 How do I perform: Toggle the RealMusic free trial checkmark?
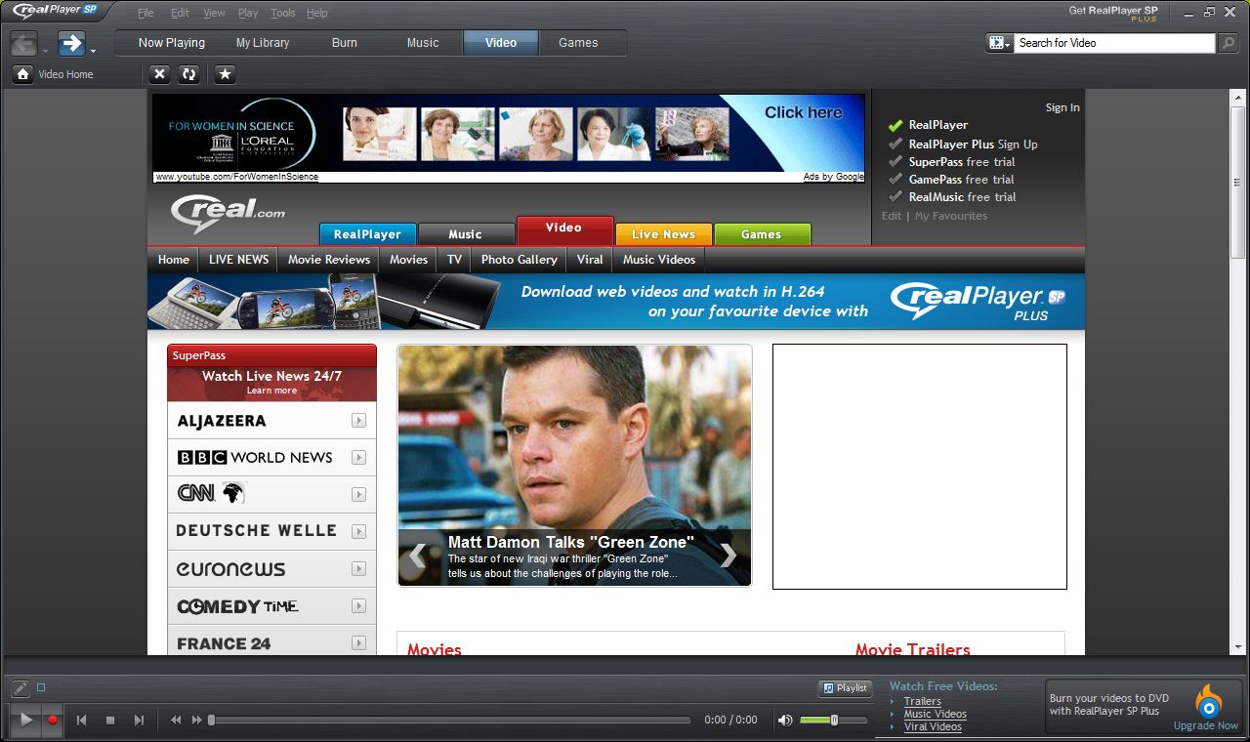(x=896, y=196)
